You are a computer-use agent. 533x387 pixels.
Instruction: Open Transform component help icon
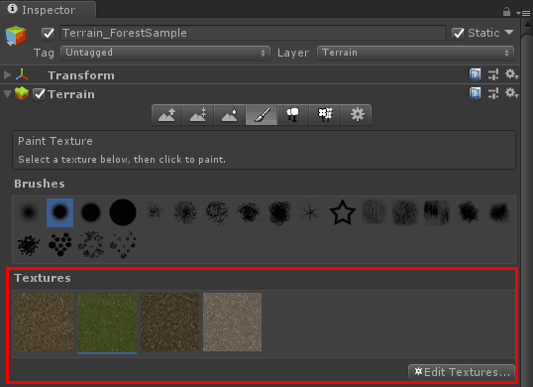click(475, 74)
